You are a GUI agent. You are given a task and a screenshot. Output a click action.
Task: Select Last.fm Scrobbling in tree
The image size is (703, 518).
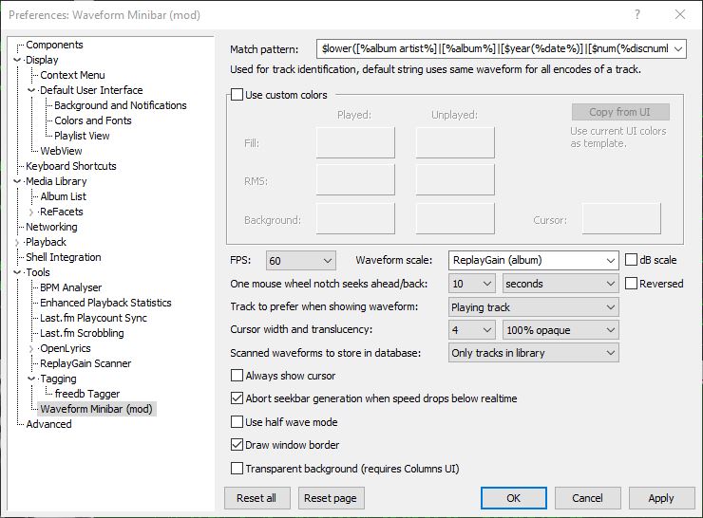[x=82, y=333]
